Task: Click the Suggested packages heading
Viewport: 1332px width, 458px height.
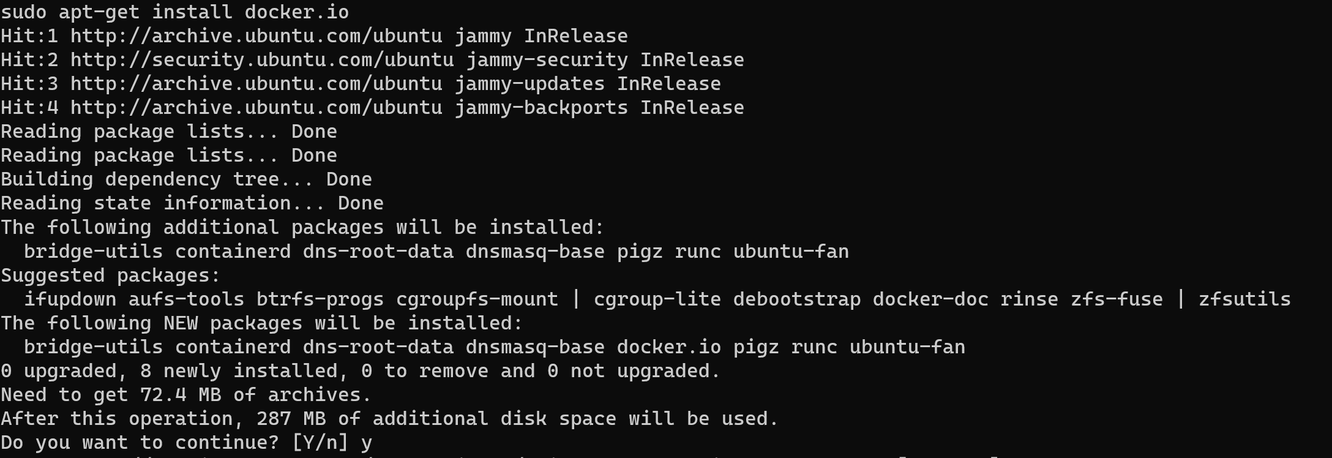Action: point(111,275)
